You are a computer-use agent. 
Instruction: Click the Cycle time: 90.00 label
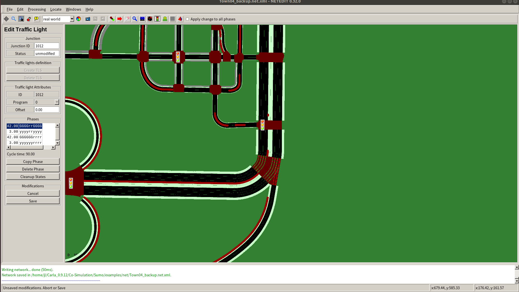coord(21,154)
